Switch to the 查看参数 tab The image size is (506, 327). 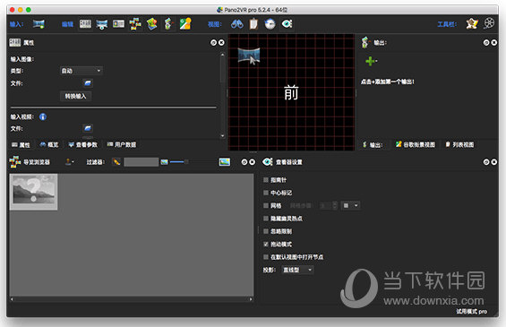click(83, 145)
